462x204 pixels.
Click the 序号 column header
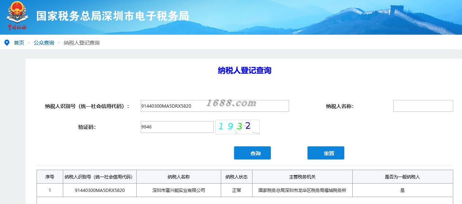point(50,177)
